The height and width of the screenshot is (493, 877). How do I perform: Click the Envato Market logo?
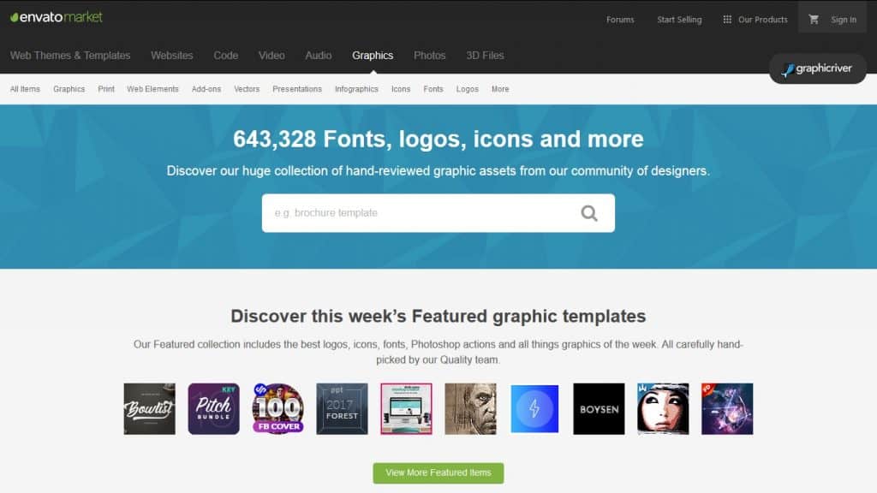[x=56, y=17]
